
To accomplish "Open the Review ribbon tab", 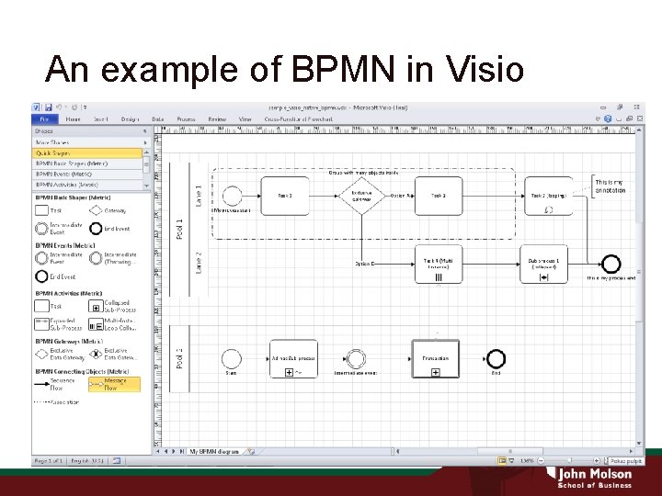I will pyautogui.click(x=217, y=119).
